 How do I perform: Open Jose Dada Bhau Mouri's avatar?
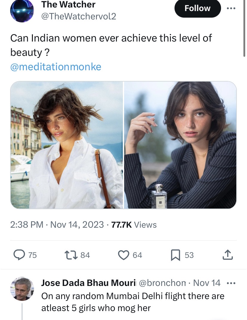click(x=22, y=289)
